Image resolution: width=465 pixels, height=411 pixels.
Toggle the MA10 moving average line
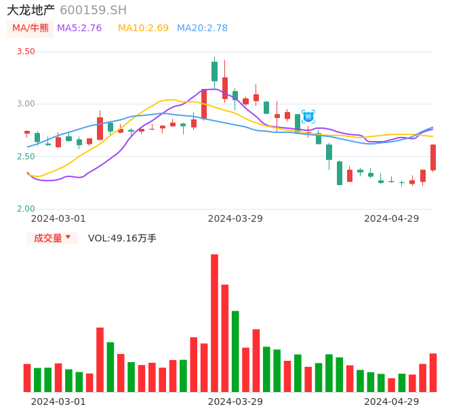[143, 28]
